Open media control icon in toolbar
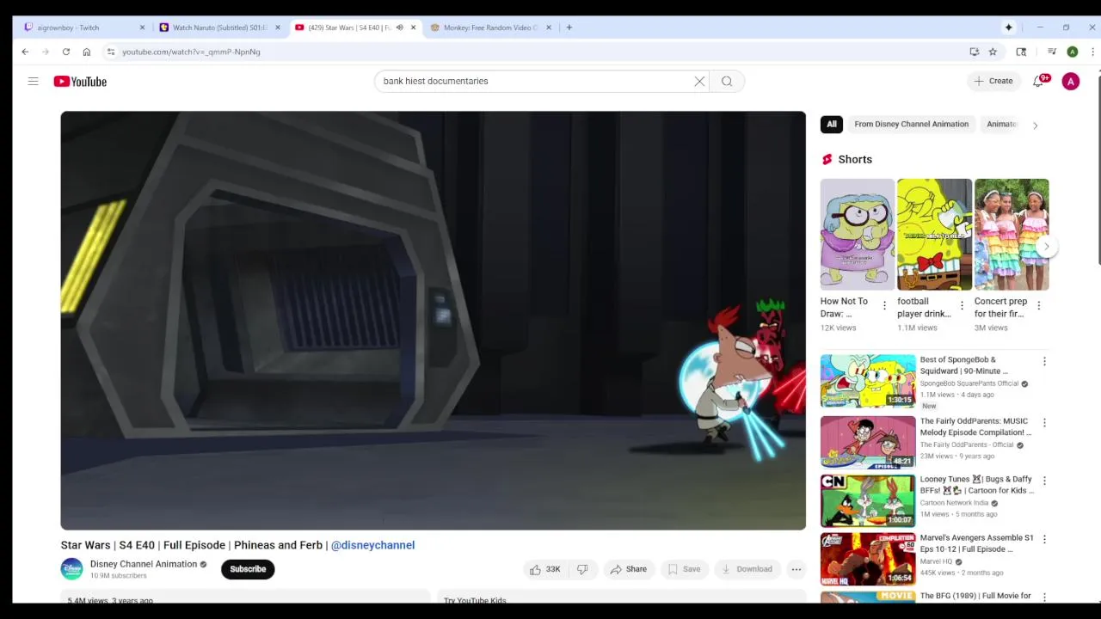Image resolution: width=1101 pixels, height=619 pixels. coord(1051,52)
